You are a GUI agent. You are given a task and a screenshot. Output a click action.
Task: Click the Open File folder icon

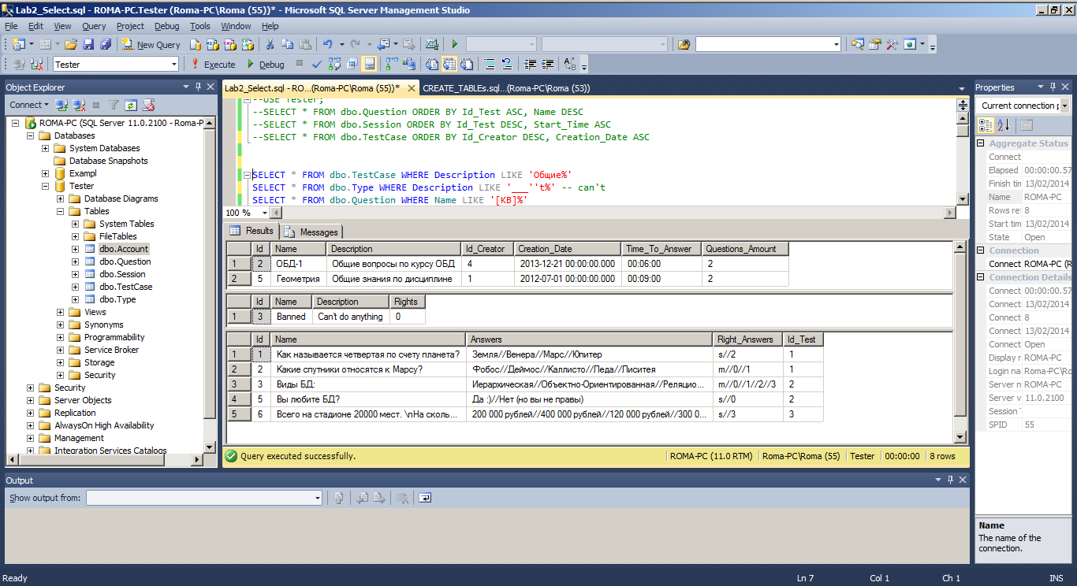point(71,45)
